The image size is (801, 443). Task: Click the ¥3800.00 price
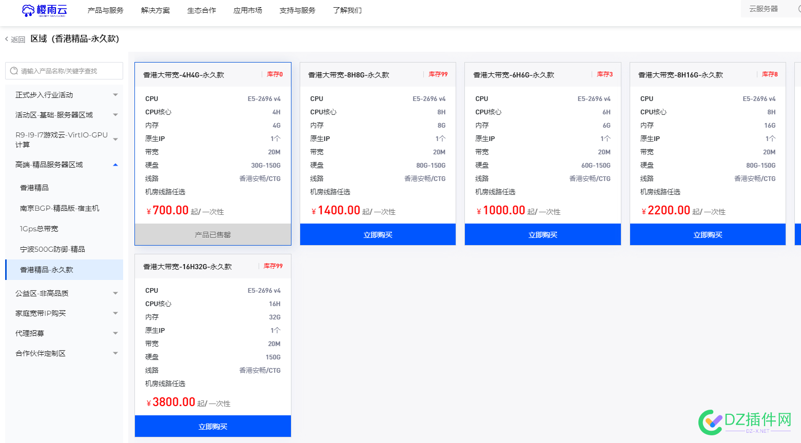[x=171, y=402]
